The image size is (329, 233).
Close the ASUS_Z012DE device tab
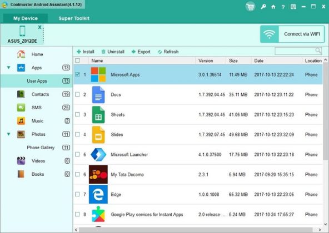point(39,27)
